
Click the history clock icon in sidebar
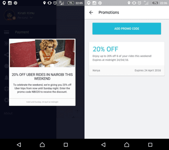[x=6, y=43]
